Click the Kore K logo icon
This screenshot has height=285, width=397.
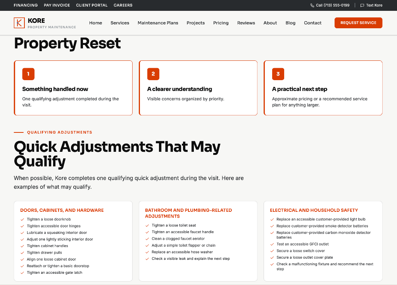[19, 23]
